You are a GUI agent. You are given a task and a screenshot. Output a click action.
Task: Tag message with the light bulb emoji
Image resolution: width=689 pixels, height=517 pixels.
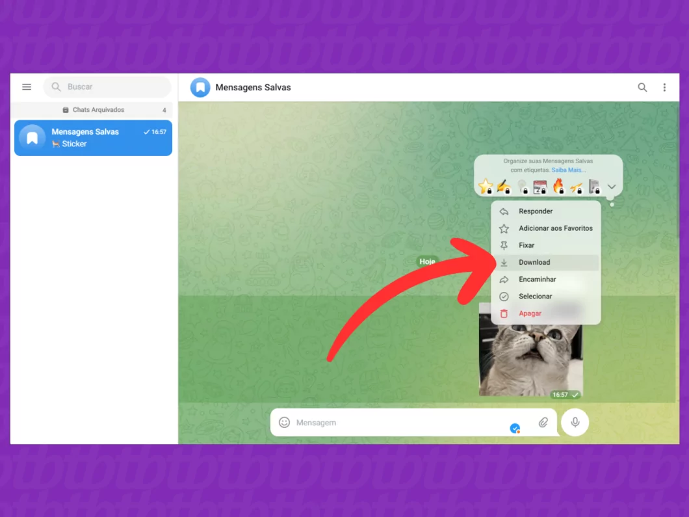(x=522, y=187)
